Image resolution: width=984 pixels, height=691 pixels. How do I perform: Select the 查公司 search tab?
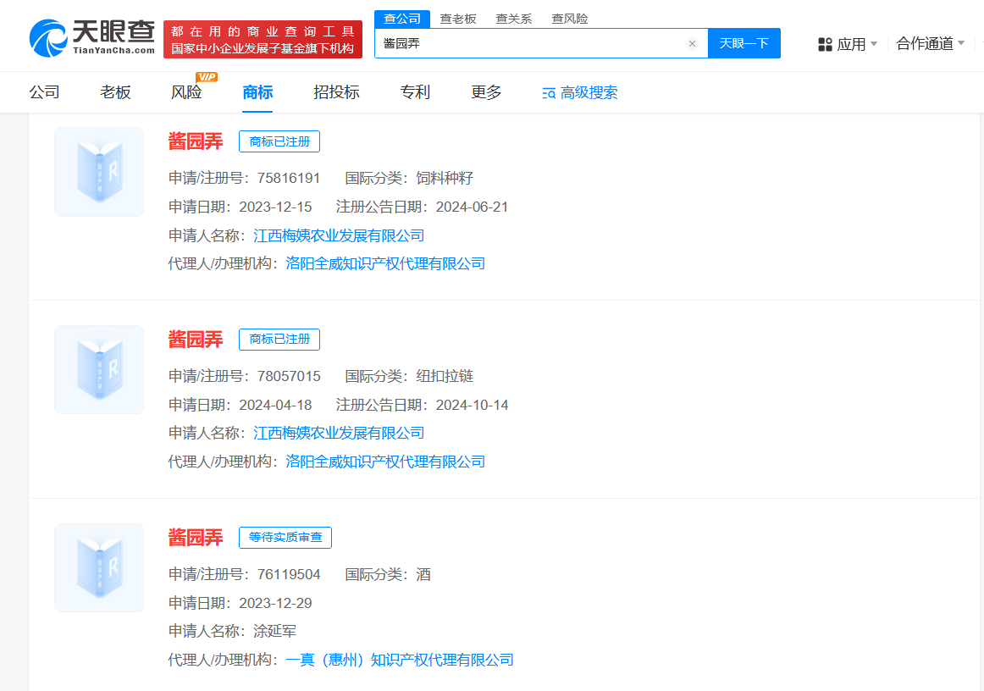point(402,19)
